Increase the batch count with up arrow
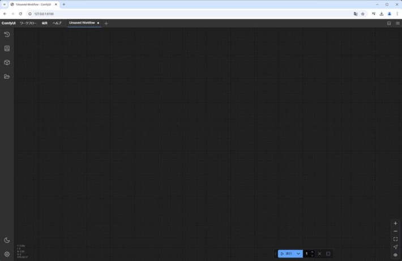Screen dimensions: 402x261 (312, 252)
